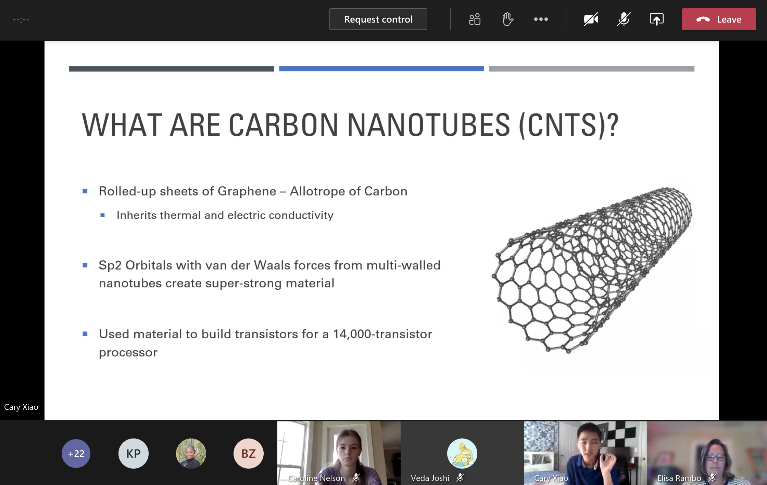
Task: Click the blue progress bar on the slide
Action: (381, 69)
